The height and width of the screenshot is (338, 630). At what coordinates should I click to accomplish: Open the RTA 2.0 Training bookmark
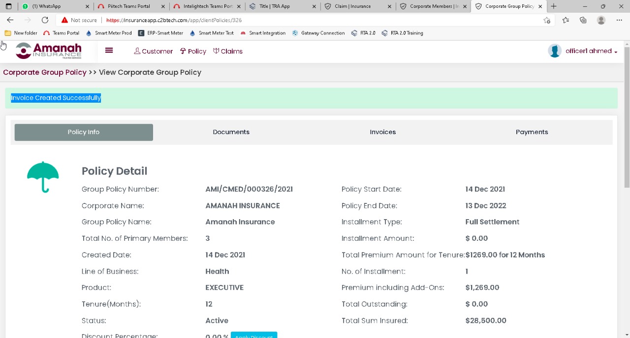point(402,33)
